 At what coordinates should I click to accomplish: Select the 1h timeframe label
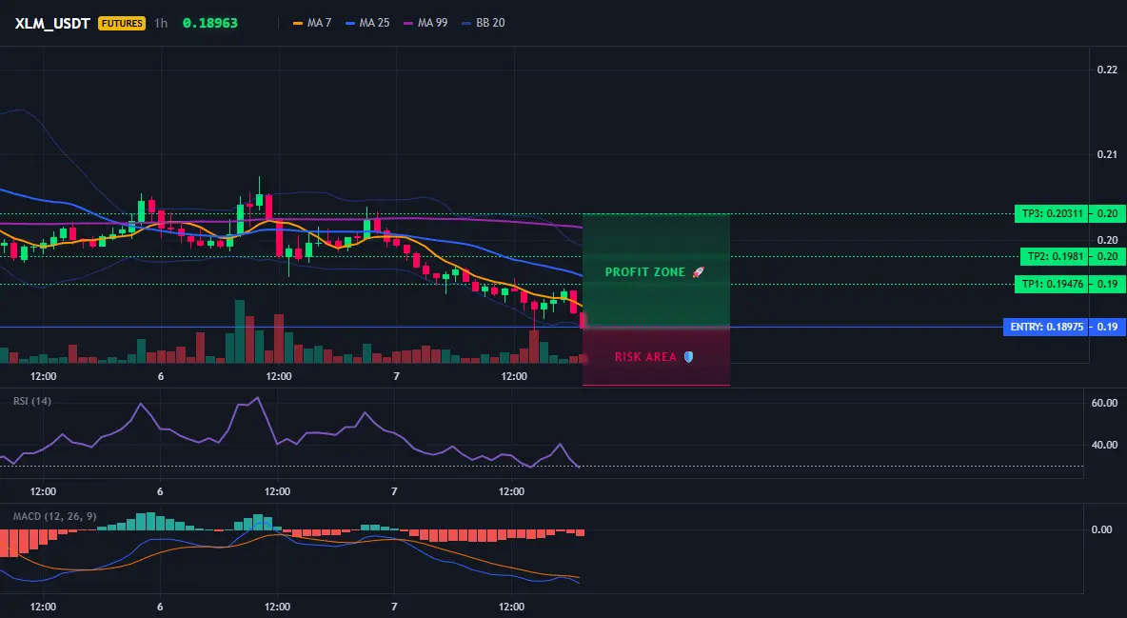[161, 23]
